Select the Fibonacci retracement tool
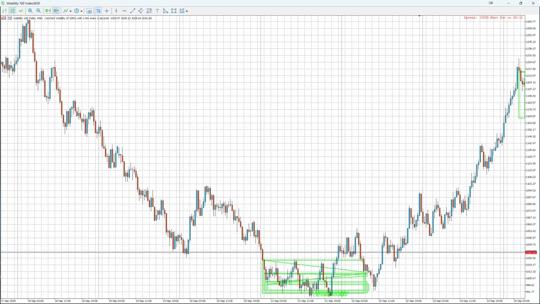540x304 pixels. tap(149, 11)
